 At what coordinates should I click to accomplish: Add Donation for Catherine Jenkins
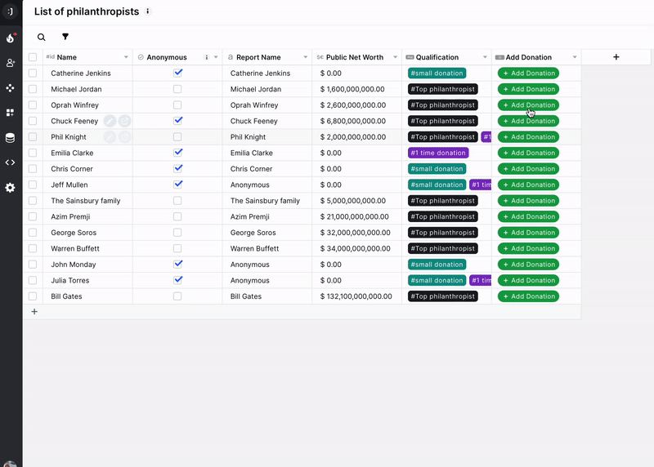point(528,73)
